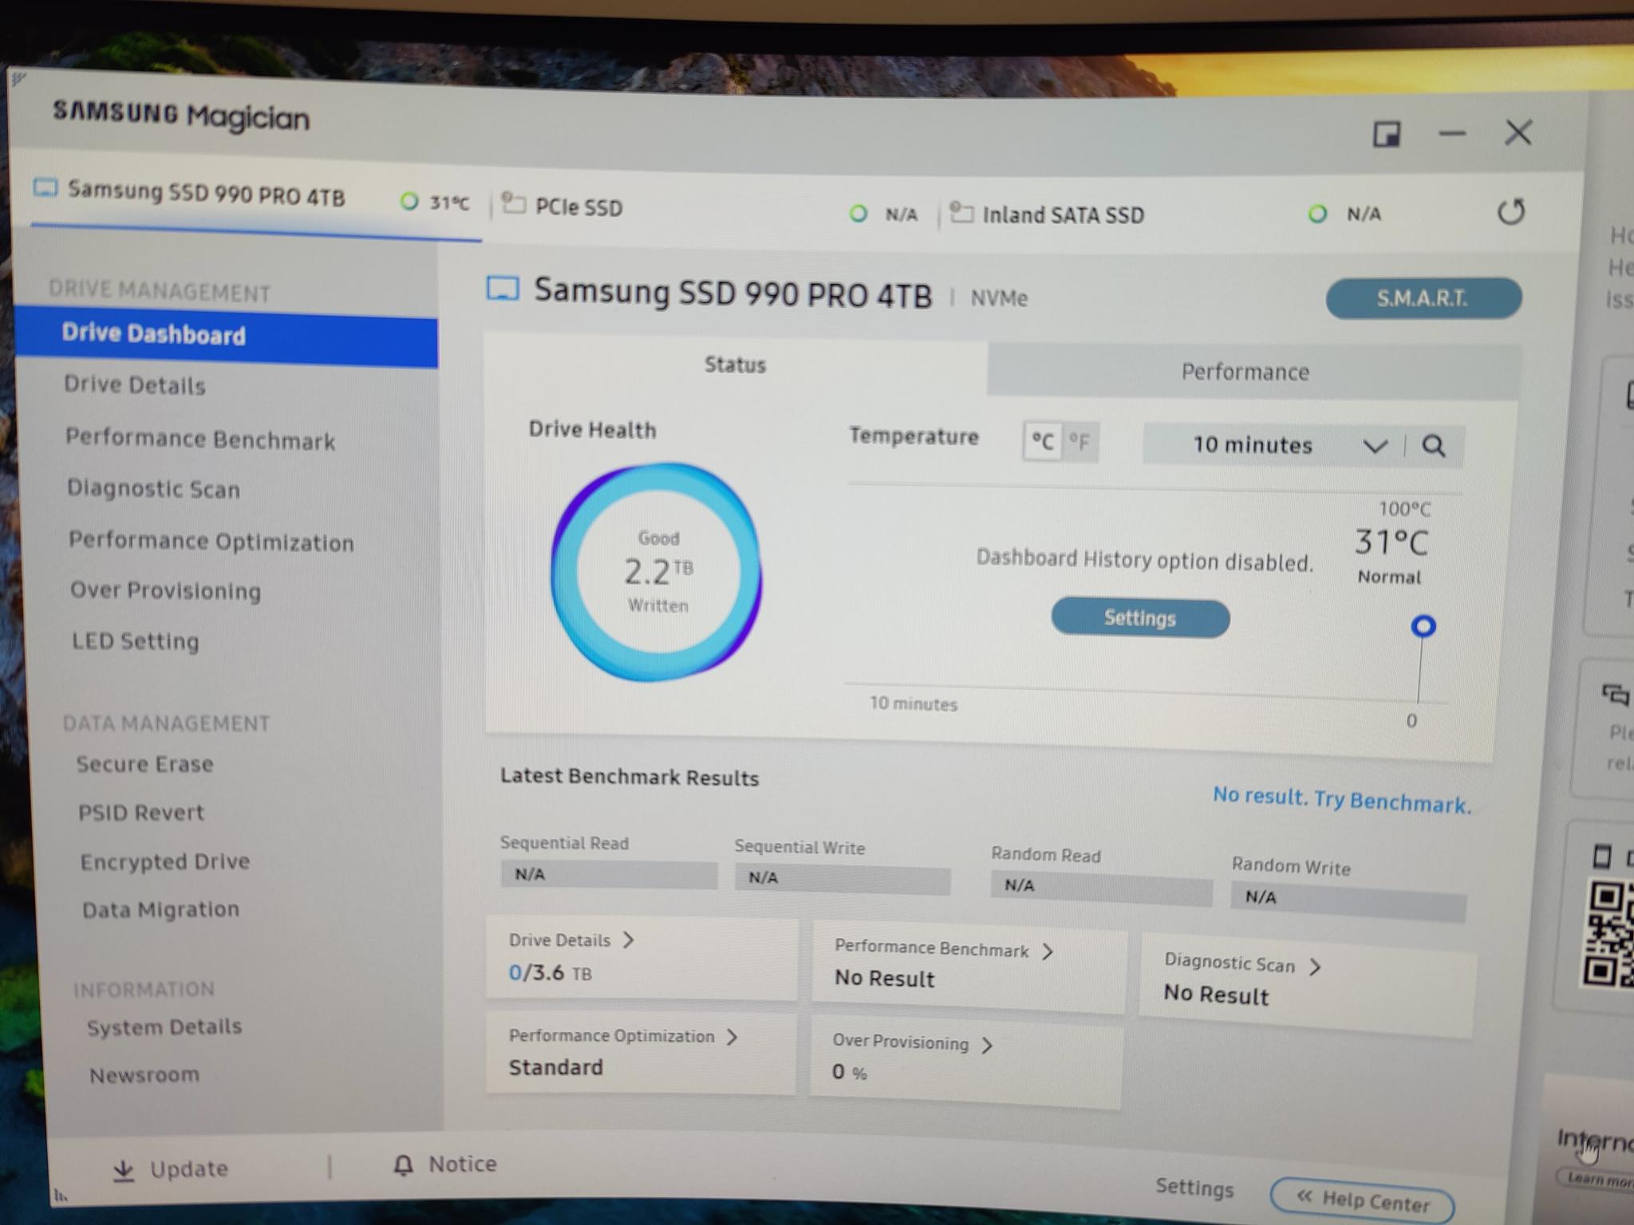Image resolution: width=1634 pixels, height=1225 pixels.
Task: Open Diagnostic Scan in sidebar
Action: click(153, 488)
